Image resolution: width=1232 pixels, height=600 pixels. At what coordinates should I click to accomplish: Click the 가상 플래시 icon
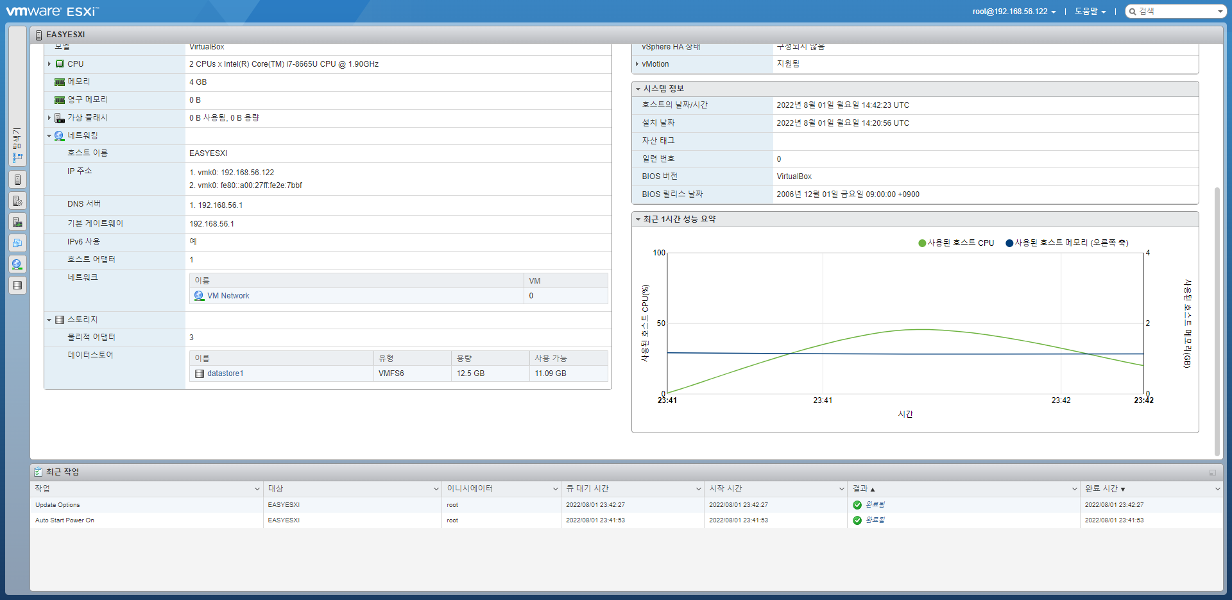(x=60, y=118)
